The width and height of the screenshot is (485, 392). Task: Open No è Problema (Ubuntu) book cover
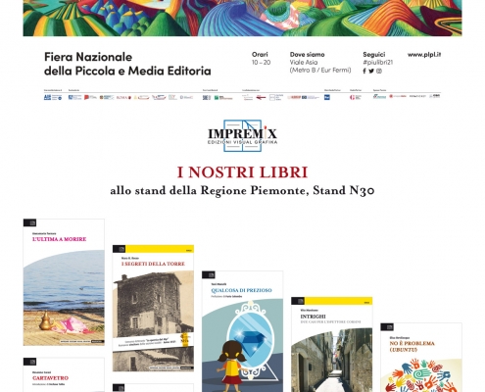pos(421,358)
